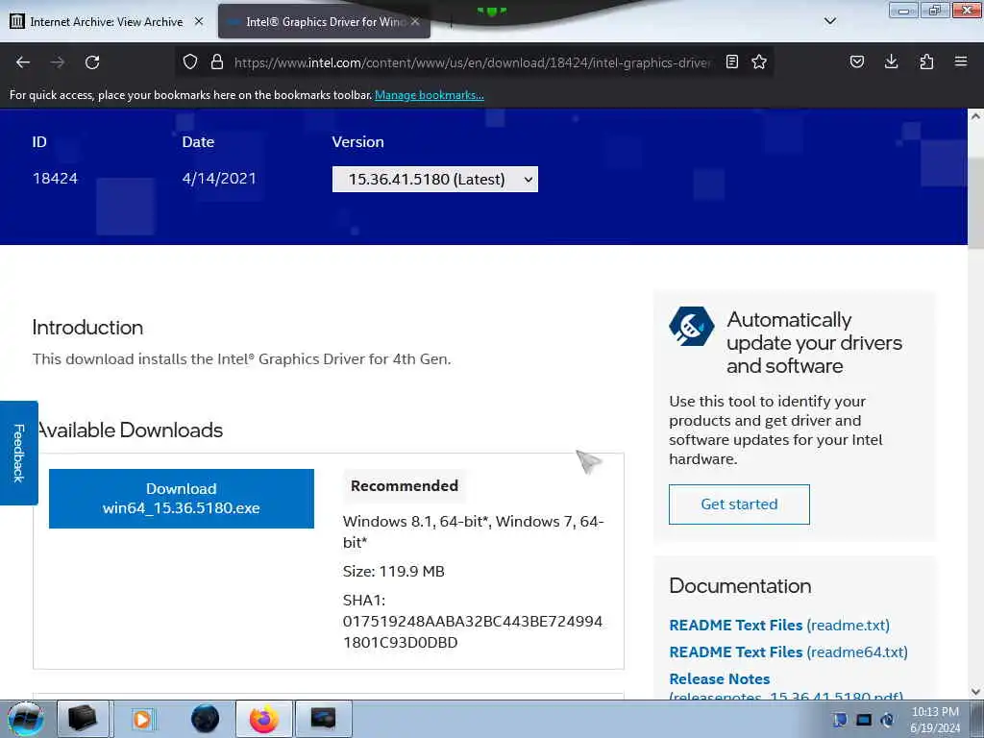This screenshot has width=984, height=738.
Task: Click the Get started button
Action: 739,504
